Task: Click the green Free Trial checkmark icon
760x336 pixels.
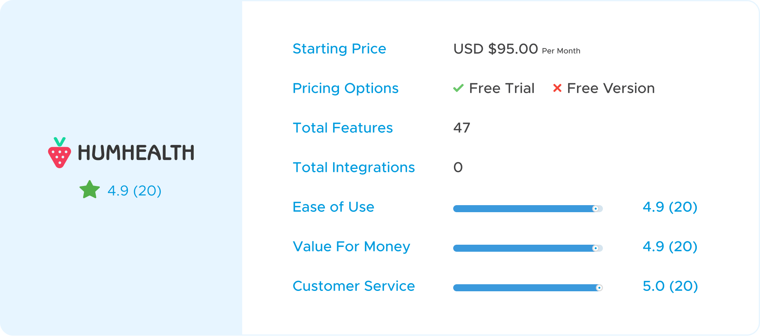Action: (x=458, y=88)
